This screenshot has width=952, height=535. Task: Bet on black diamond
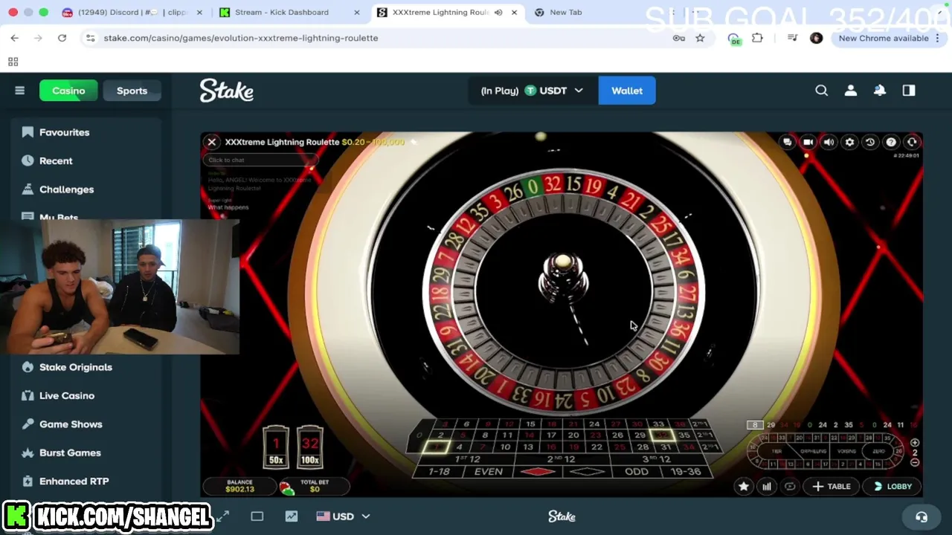pos(587,472)
